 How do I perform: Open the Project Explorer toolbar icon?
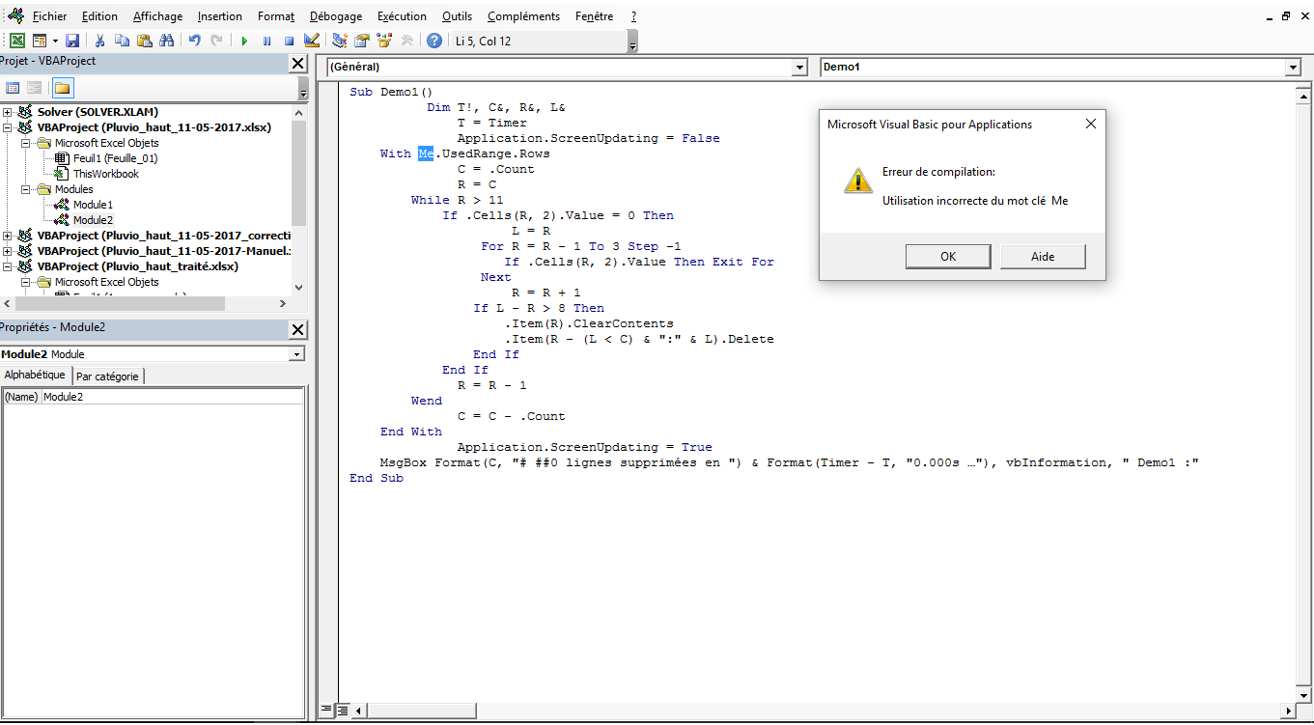click(340, 41)
